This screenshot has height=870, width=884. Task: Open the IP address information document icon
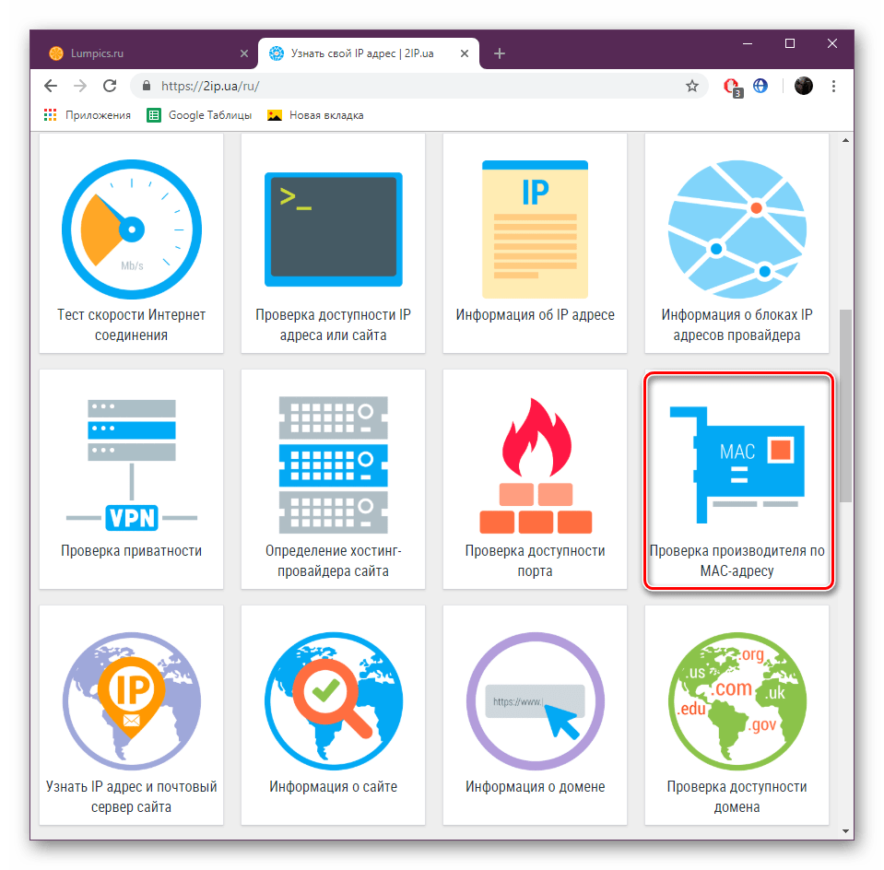[535, 226]
